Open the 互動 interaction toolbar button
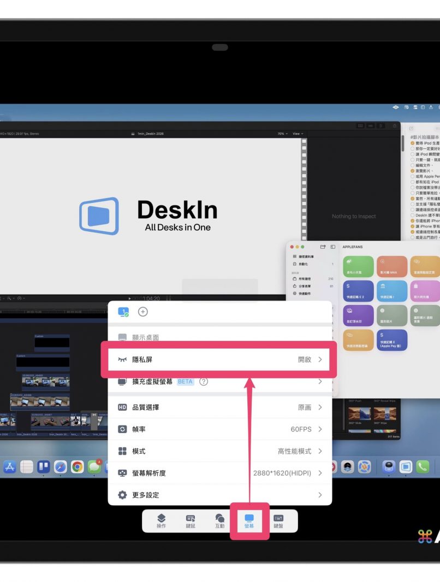Screen dimensions: 440x582 click(220, 521)
